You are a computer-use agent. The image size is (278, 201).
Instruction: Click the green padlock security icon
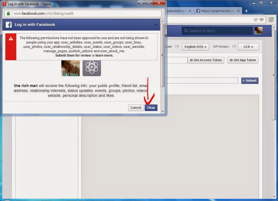coord(8,14)
